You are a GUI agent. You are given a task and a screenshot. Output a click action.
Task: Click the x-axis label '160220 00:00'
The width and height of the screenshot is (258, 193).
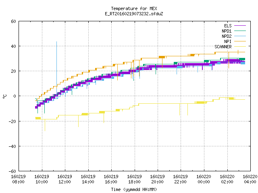click(204, 179)
